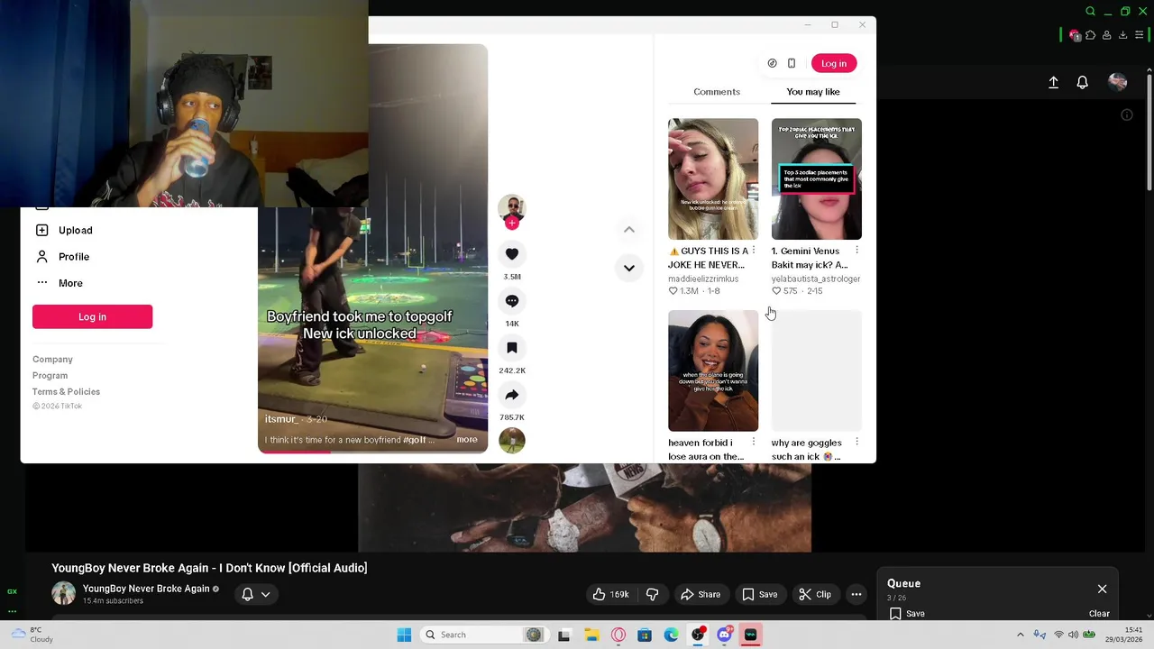Image resolution: width=1154 pixels, height=649 pixels.
Task: Click the YouTube upload arrow icon
Action: (1053, 82)
